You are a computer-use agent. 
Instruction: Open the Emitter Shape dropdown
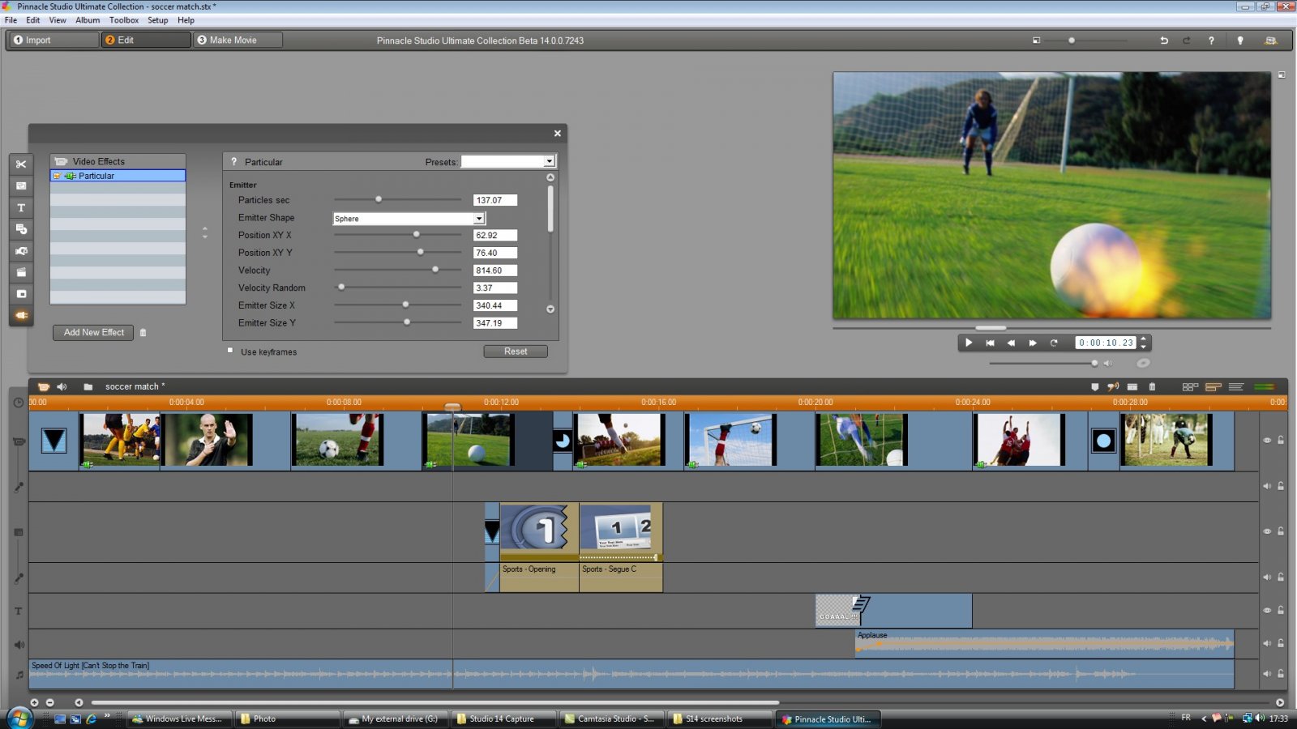click(479, 219)
